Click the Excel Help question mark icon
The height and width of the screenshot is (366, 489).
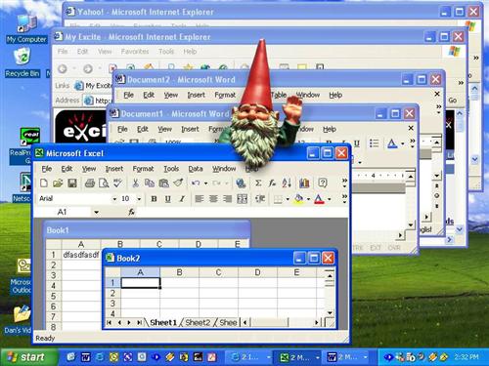click(x=323, y=183)
